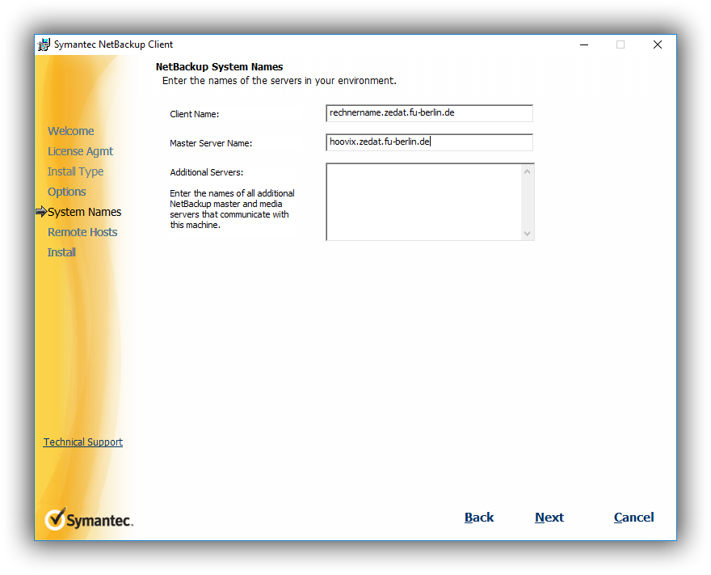Select the Install step in the sidebar
711x575 pixels.
click(61, 252)
